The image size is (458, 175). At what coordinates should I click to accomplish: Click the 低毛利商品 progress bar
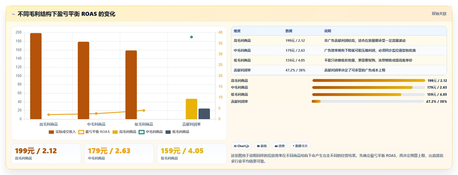pyautogui.click(x=368, y=95)
